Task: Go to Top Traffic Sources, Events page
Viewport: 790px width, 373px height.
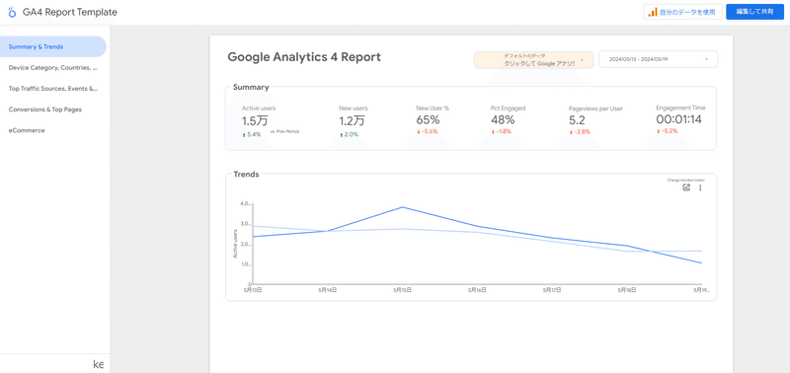Action: (x=53, y=89)
